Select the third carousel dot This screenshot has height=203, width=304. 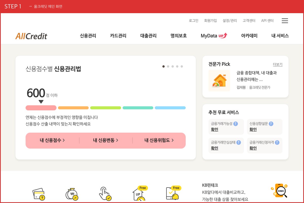coord(173,66)
